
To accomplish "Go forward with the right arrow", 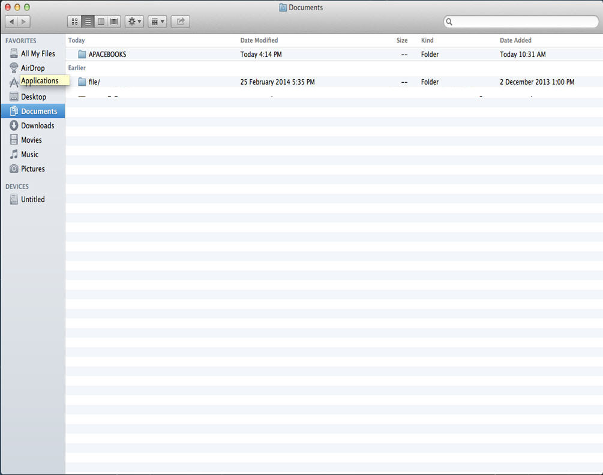I will pyautogui.click(x=23, y=22).
